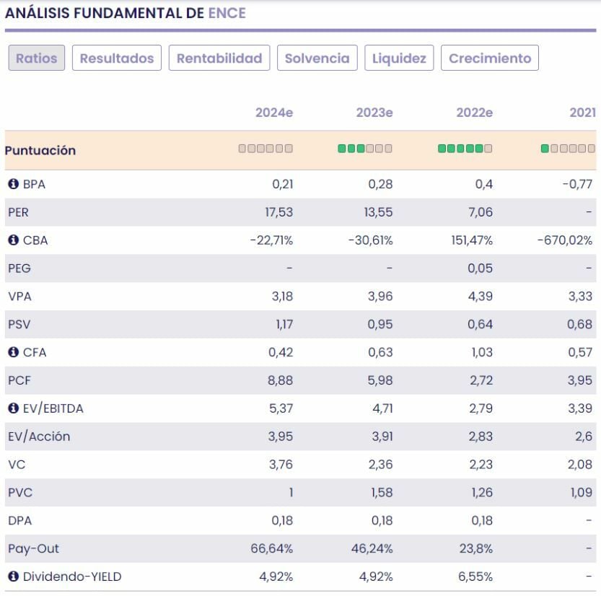Click the 2023e Puntuación score squares

pos(365,149)
